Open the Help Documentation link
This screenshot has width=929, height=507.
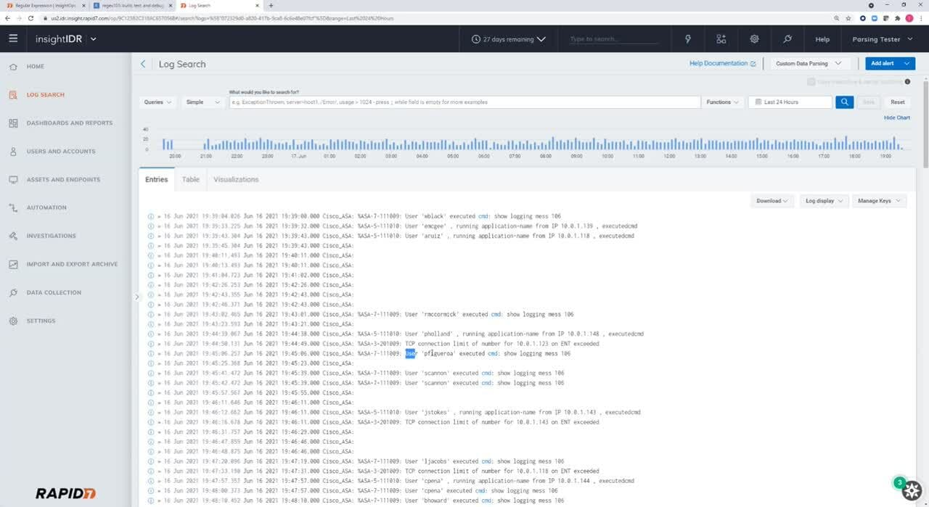click(x=722, y=64)
